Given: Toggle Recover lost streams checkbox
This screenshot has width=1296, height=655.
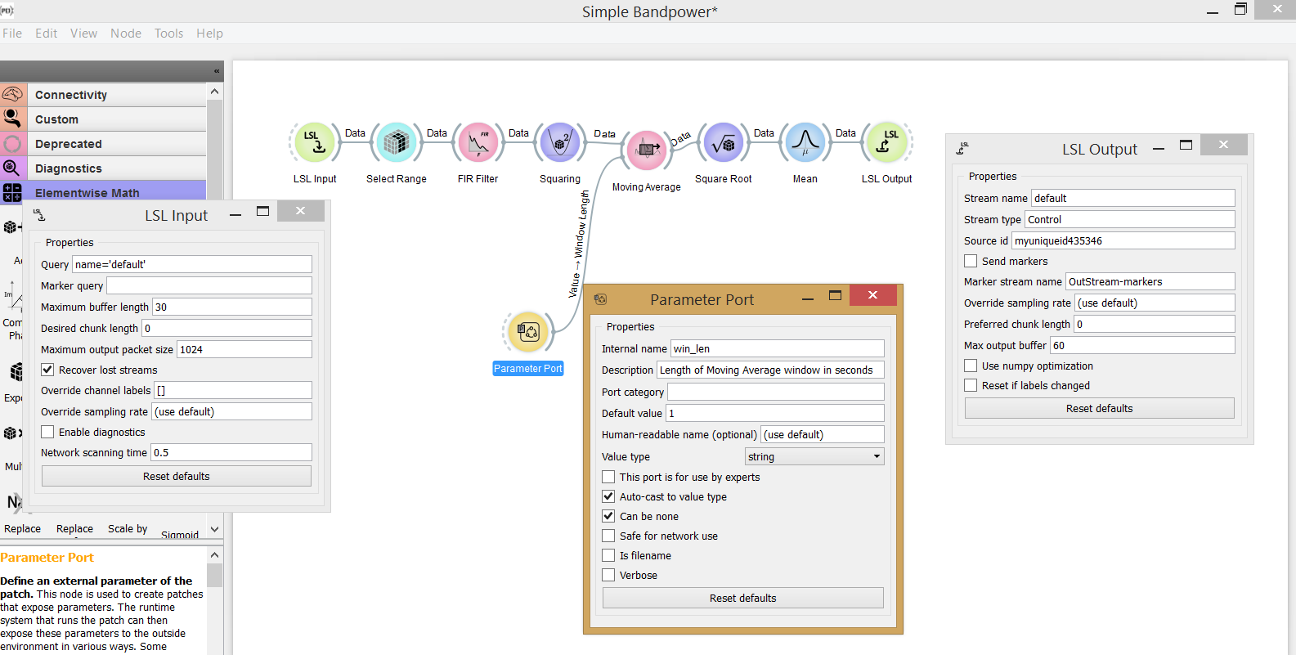Looking at the screenshot, I should (47, 370).
